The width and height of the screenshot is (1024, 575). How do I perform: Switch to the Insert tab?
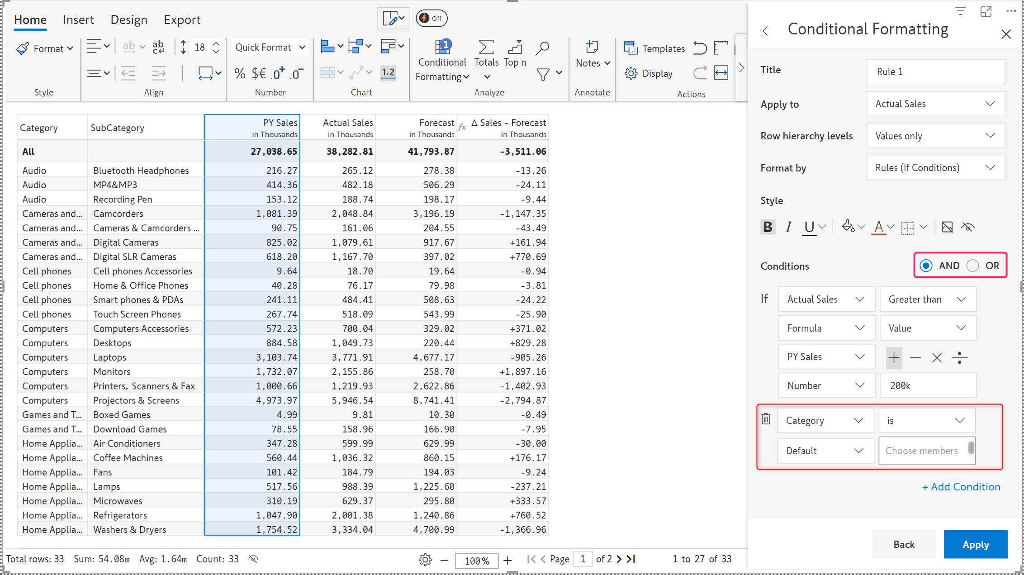coord(78,19)
